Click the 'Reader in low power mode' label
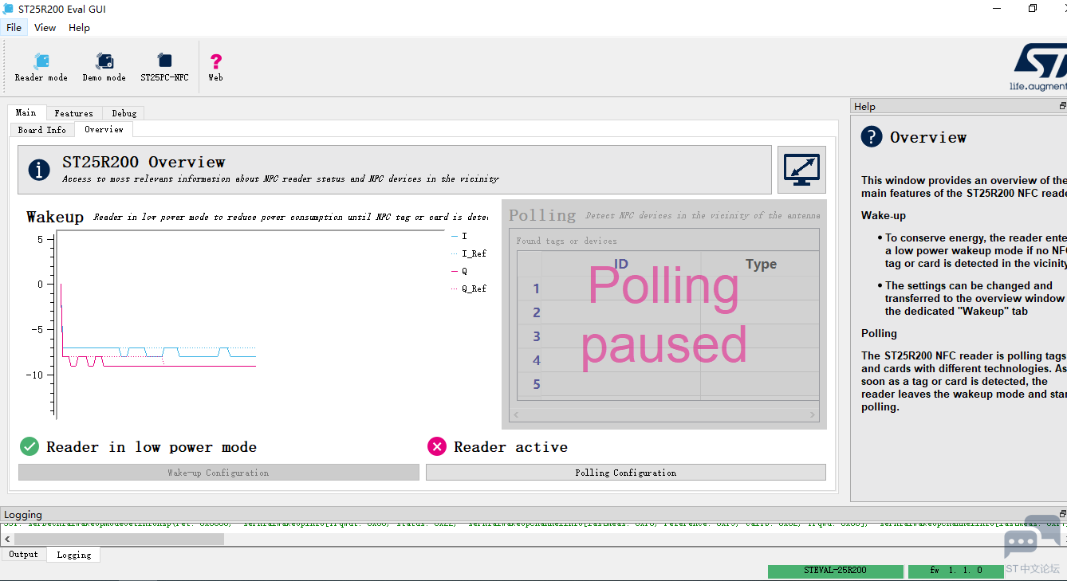This screenshot has height=581, width=1067. pyautogui.click(x=152, y=447)
